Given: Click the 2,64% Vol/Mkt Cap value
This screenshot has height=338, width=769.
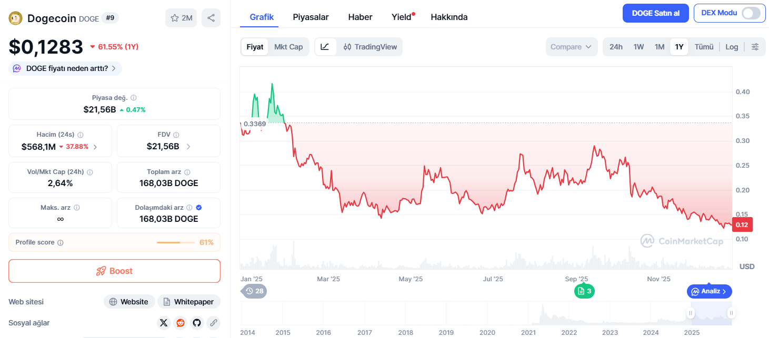Looking at the screenshot, I should point(61,183).
